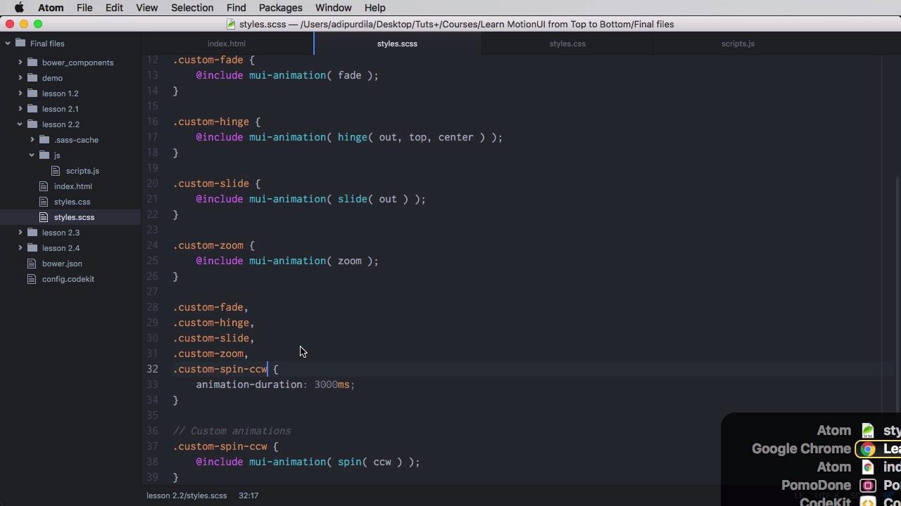Open the Edit menu
This screenshot has width=901, height=506.
(114, 8)
